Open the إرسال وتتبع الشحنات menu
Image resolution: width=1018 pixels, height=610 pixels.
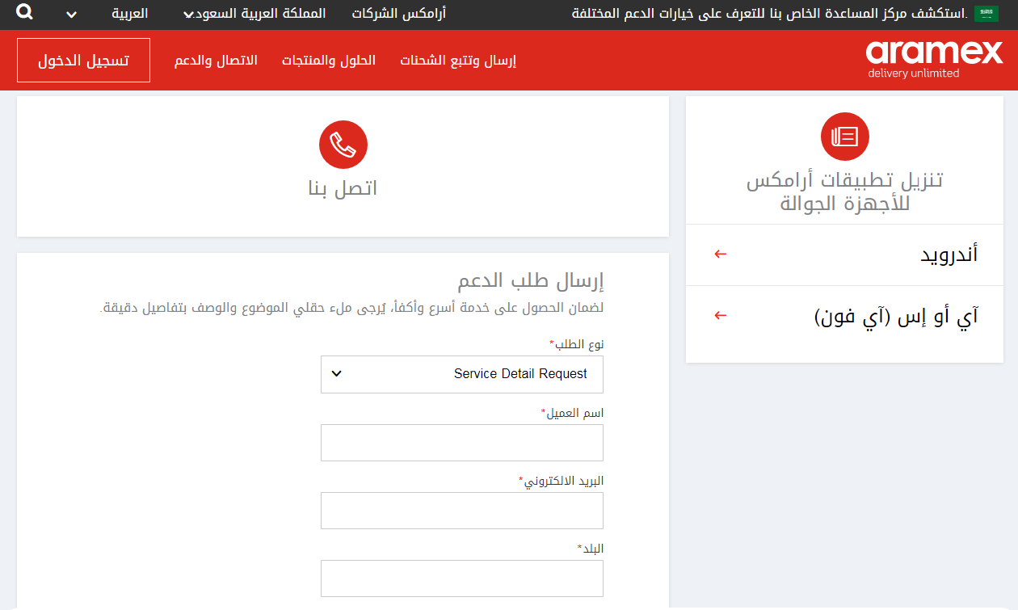pos(458,61)
